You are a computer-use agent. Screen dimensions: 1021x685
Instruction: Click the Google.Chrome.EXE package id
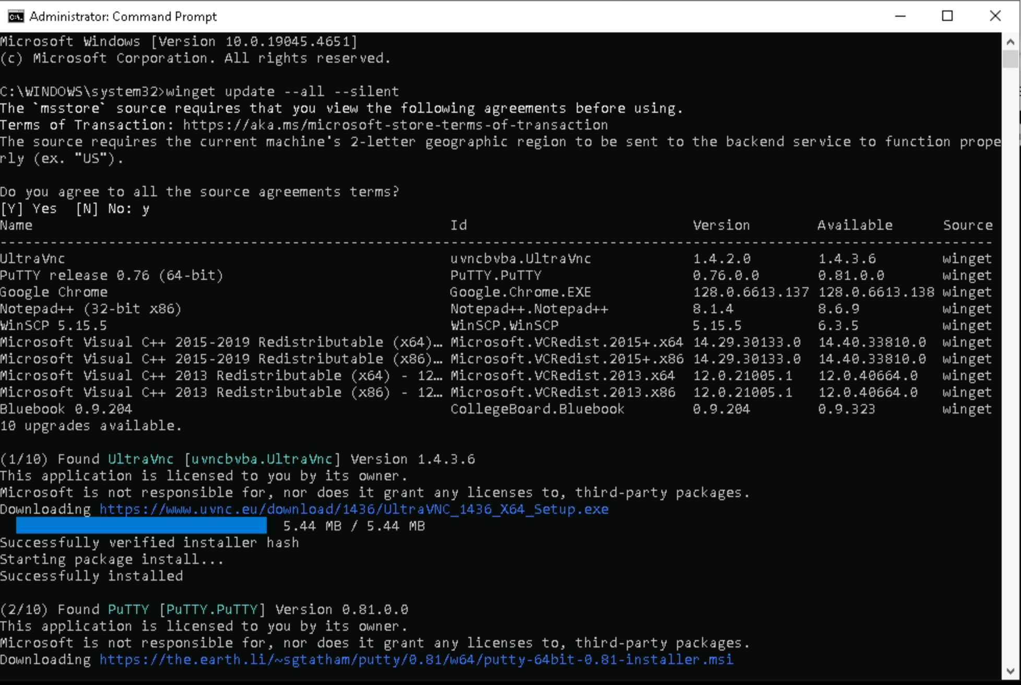coord(520,292)
